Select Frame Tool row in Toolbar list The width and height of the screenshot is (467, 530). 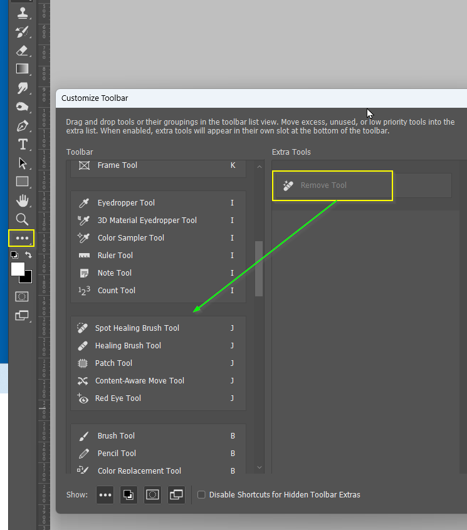(158, 165)
